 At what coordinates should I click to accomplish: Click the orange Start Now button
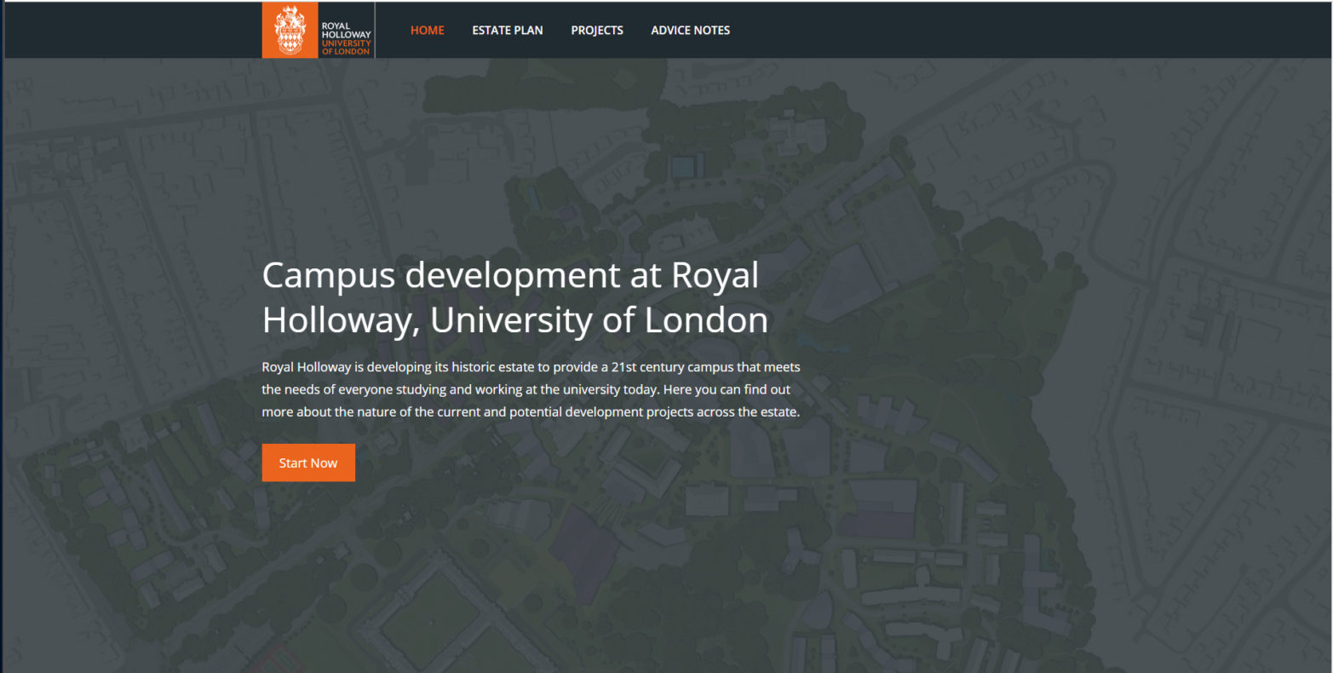click(308, 463)
